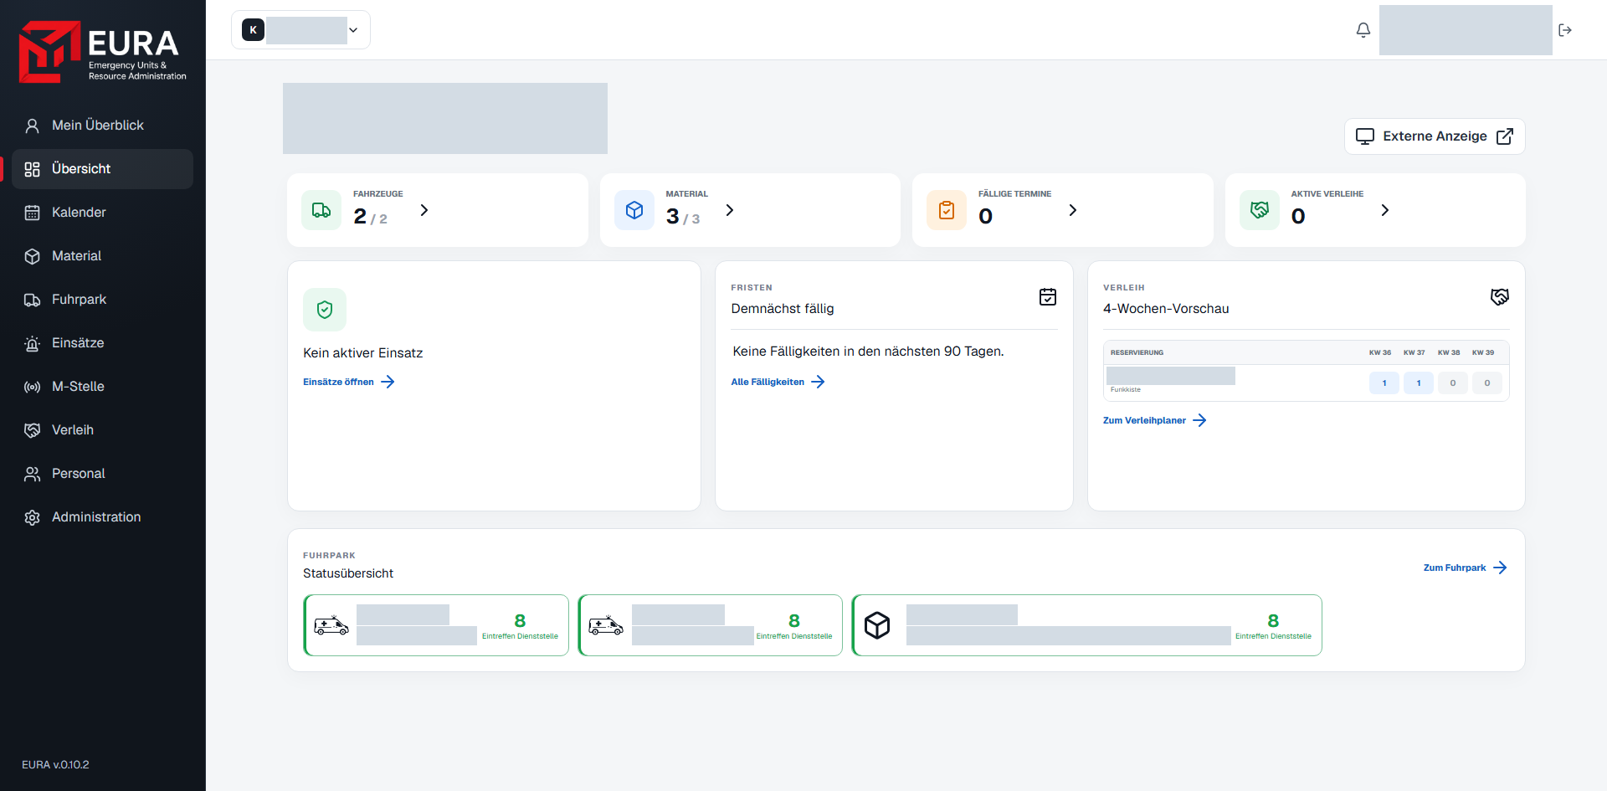
Task: Click the EURA logo
Action: click(x=103, y=52)
